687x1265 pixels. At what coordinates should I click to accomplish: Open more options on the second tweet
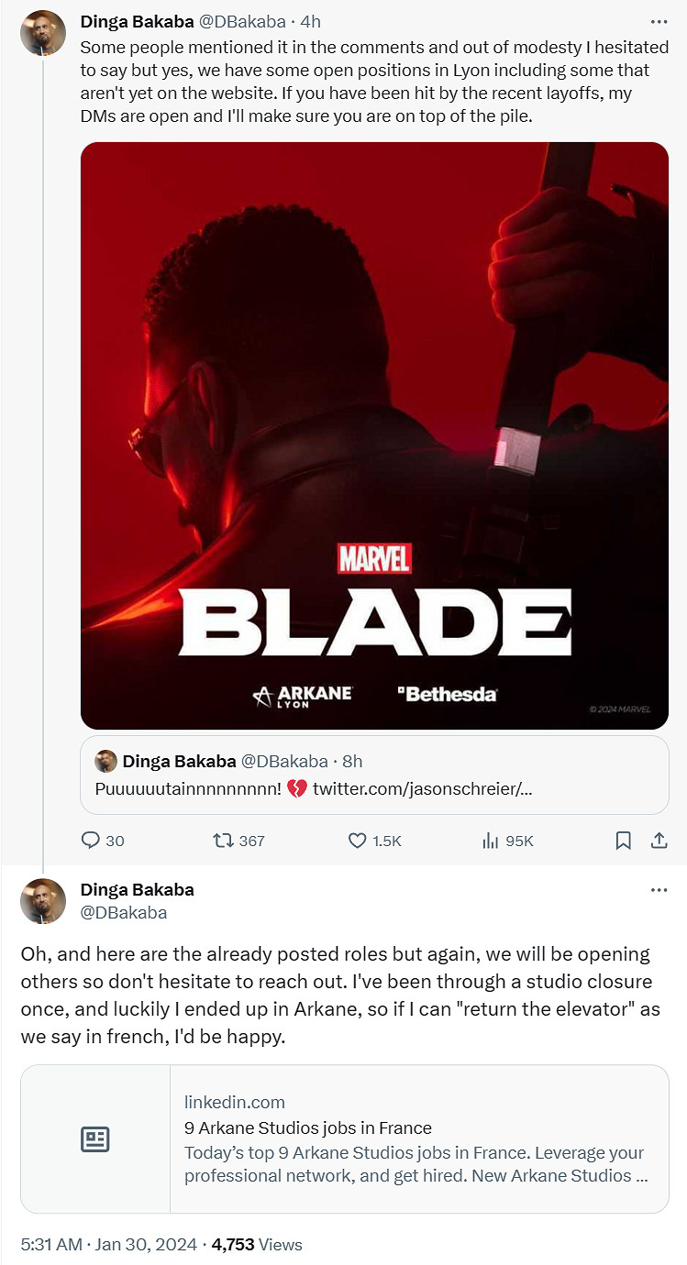pos(659,890)
